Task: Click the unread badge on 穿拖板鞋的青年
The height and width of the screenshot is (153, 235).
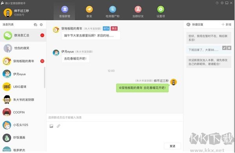Action: pyautogui.click(x=42, y=61)
